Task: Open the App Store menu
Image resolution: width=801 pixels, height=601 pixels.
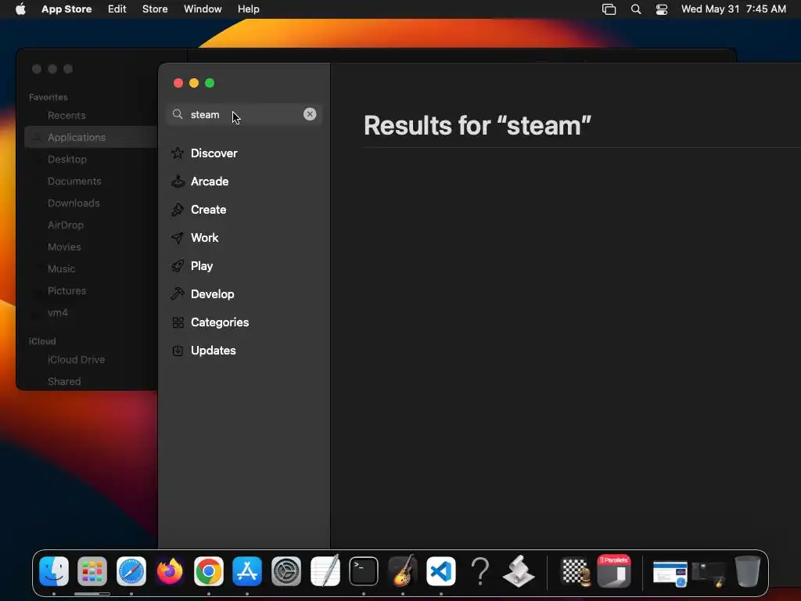Action: click(66, 9)
